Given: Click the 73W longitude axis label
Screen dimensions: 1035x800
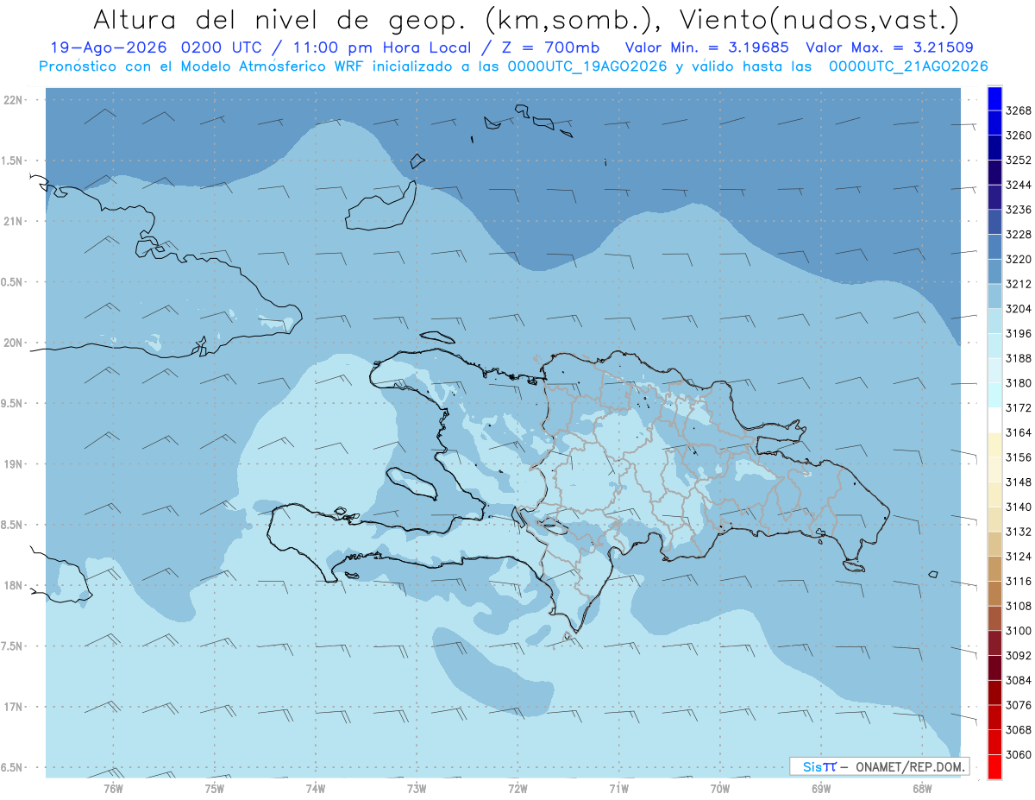Looking at the screenshot, I should 417,788.
